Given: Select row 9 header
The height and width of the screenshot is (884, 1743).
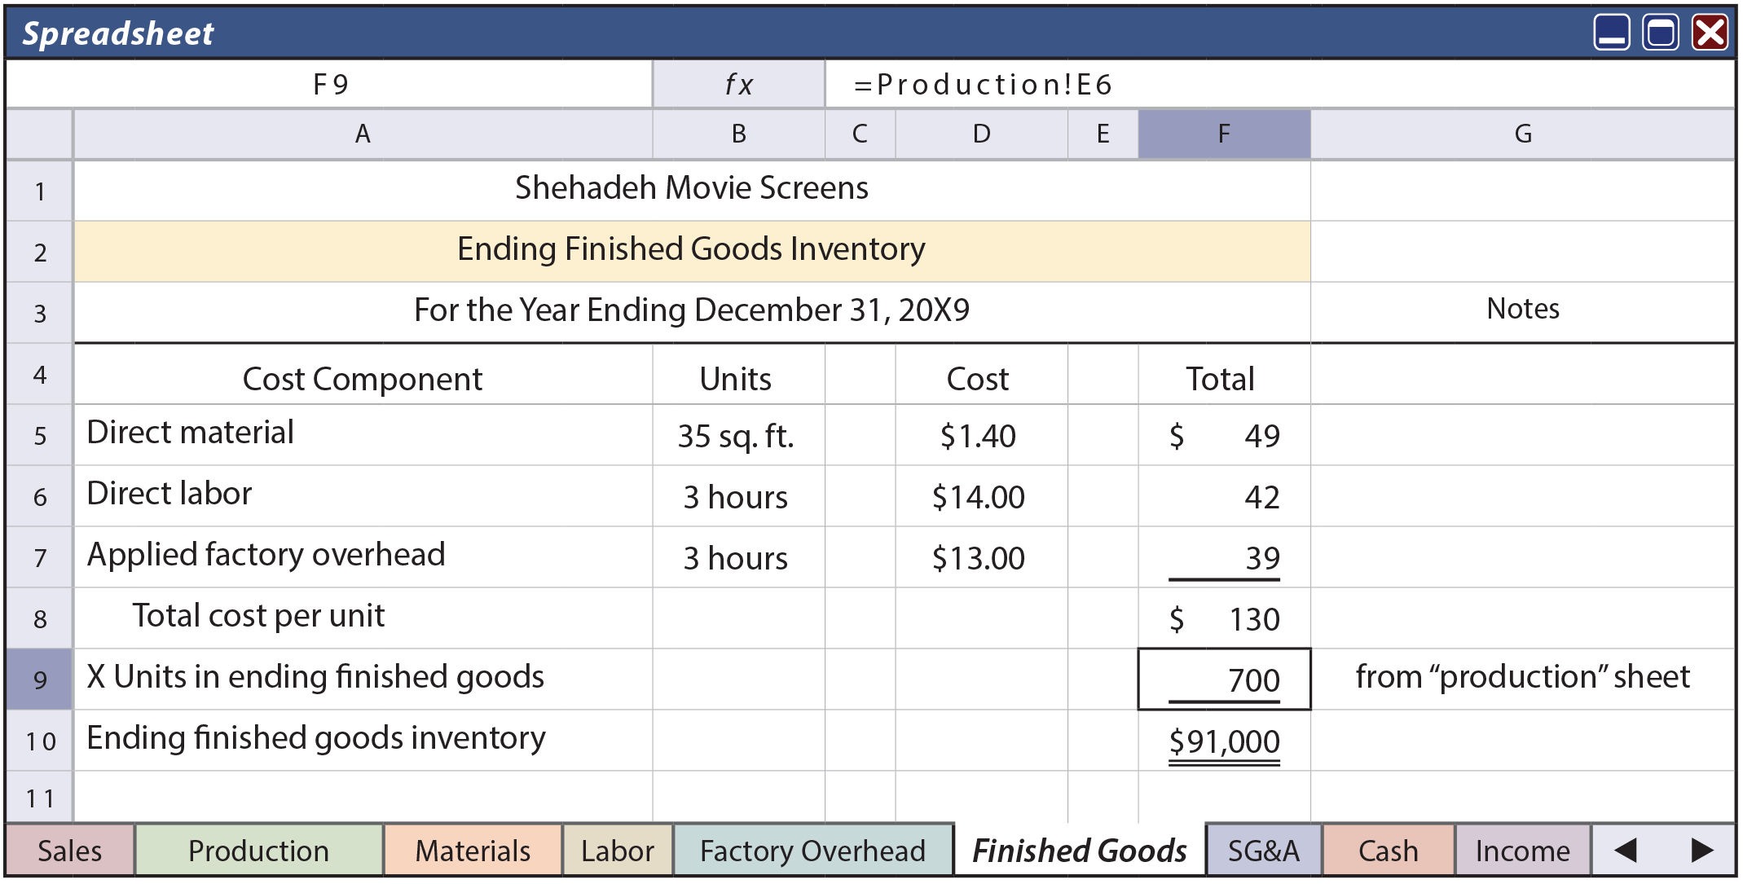Looking at the screenshot, I should click(x=40, y=679).
